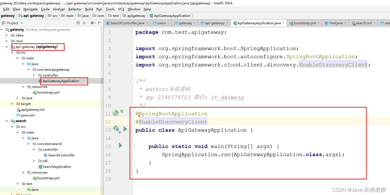Select SearchController in the search module
This screenshot has width=390, height=195.
point(61,155)
